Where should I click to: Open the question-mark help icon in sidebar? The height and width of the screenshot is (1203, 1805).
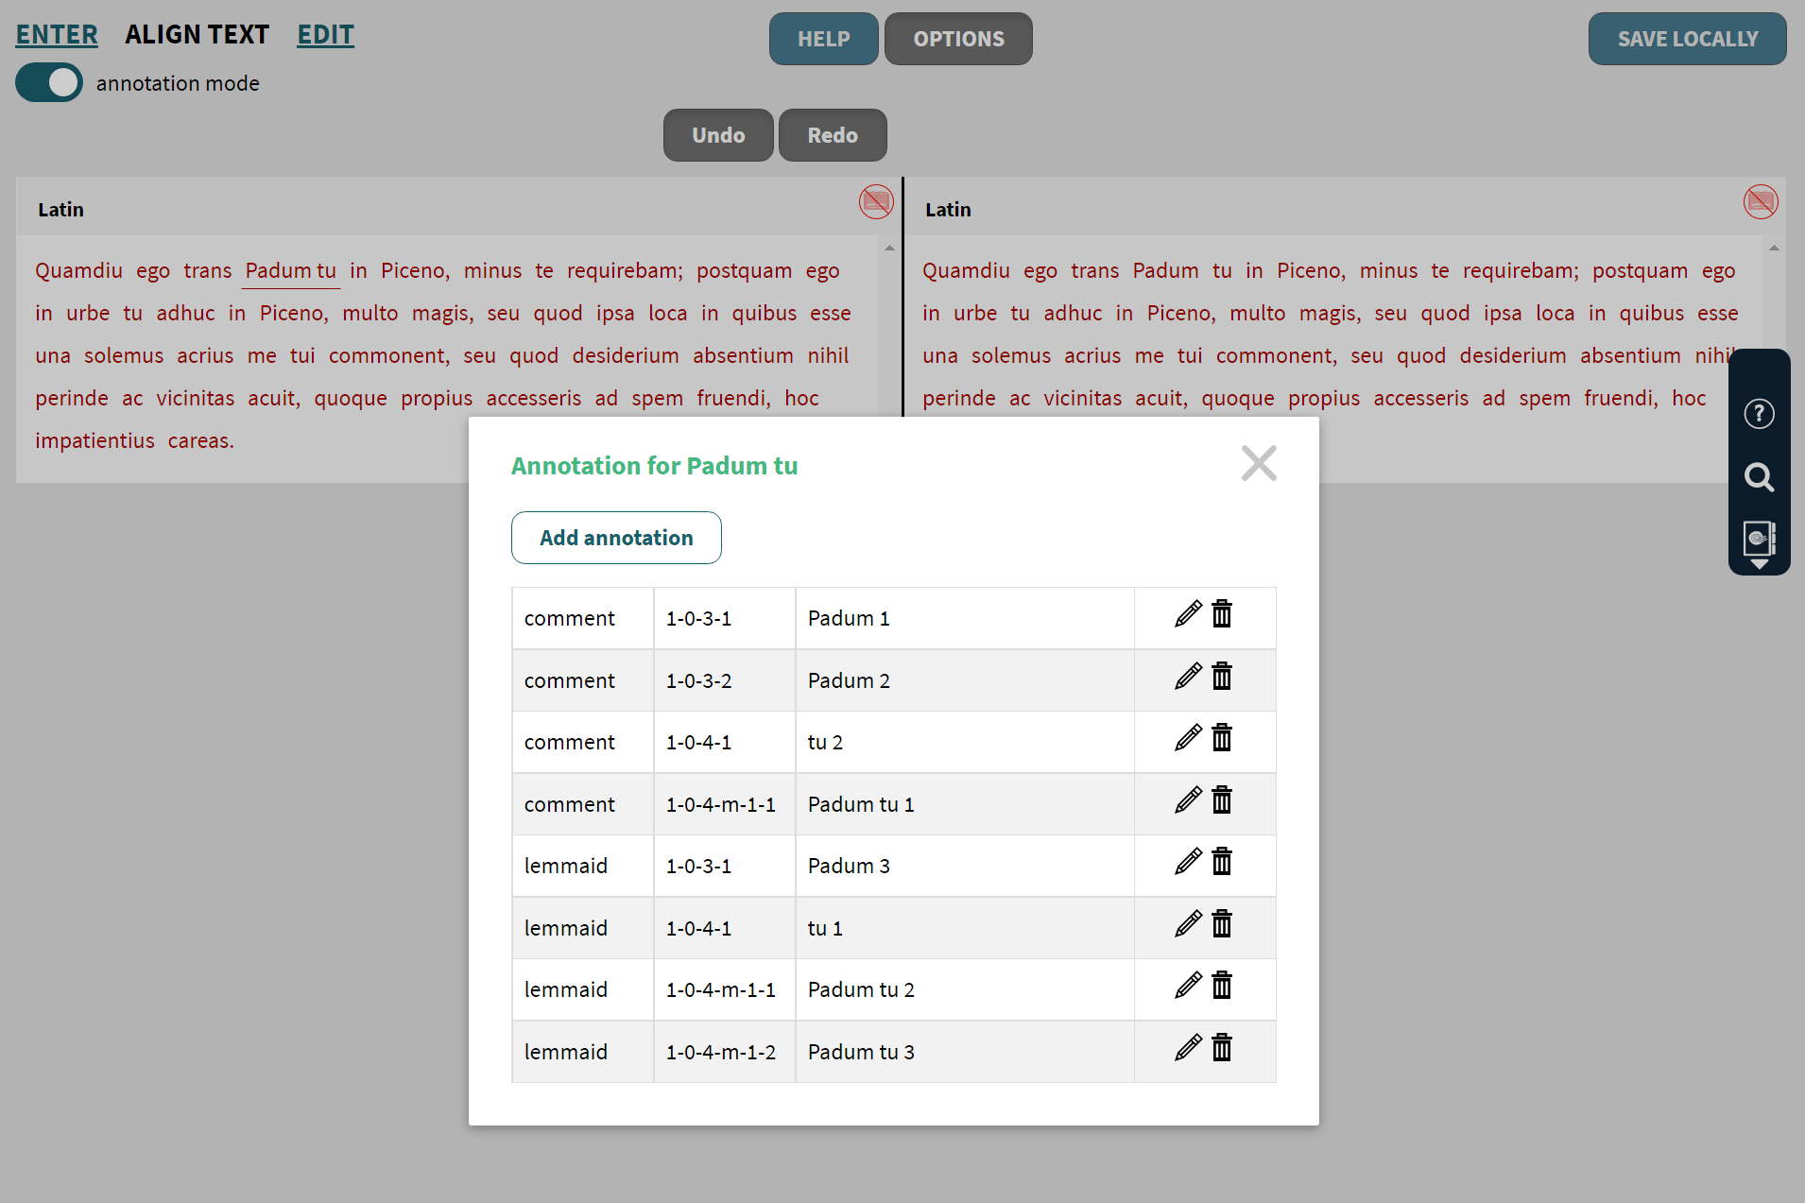click(x=1759, y=413)
